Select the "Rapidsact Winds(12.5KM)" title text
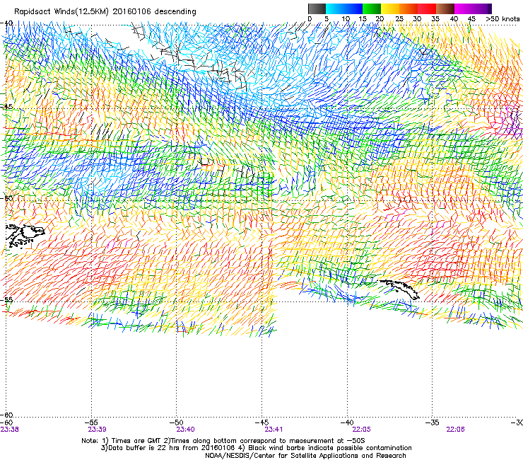Viewport: 523px width, 460px height. pos(61,12)
